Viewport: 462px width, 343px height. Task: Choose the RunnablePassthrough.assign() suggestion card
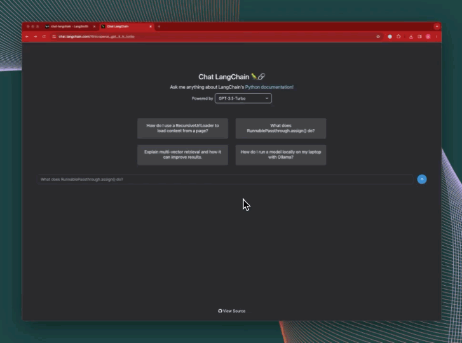point(280,128)
